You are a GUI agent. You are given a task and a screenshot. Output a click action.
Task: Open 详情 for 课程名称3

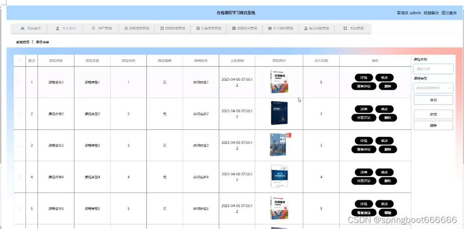pyautogui.click(x=364, y=140)
